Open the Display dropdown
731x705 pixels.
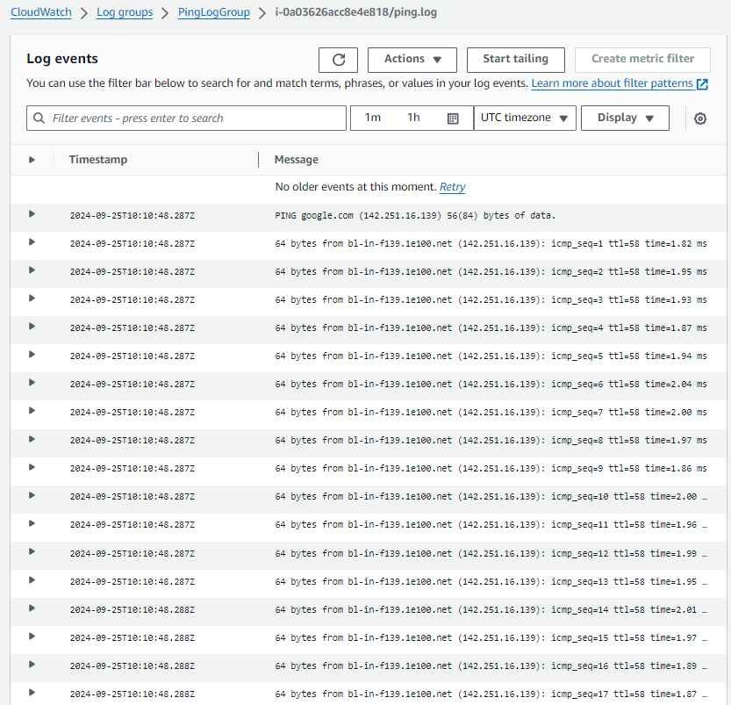click(625, 117)
